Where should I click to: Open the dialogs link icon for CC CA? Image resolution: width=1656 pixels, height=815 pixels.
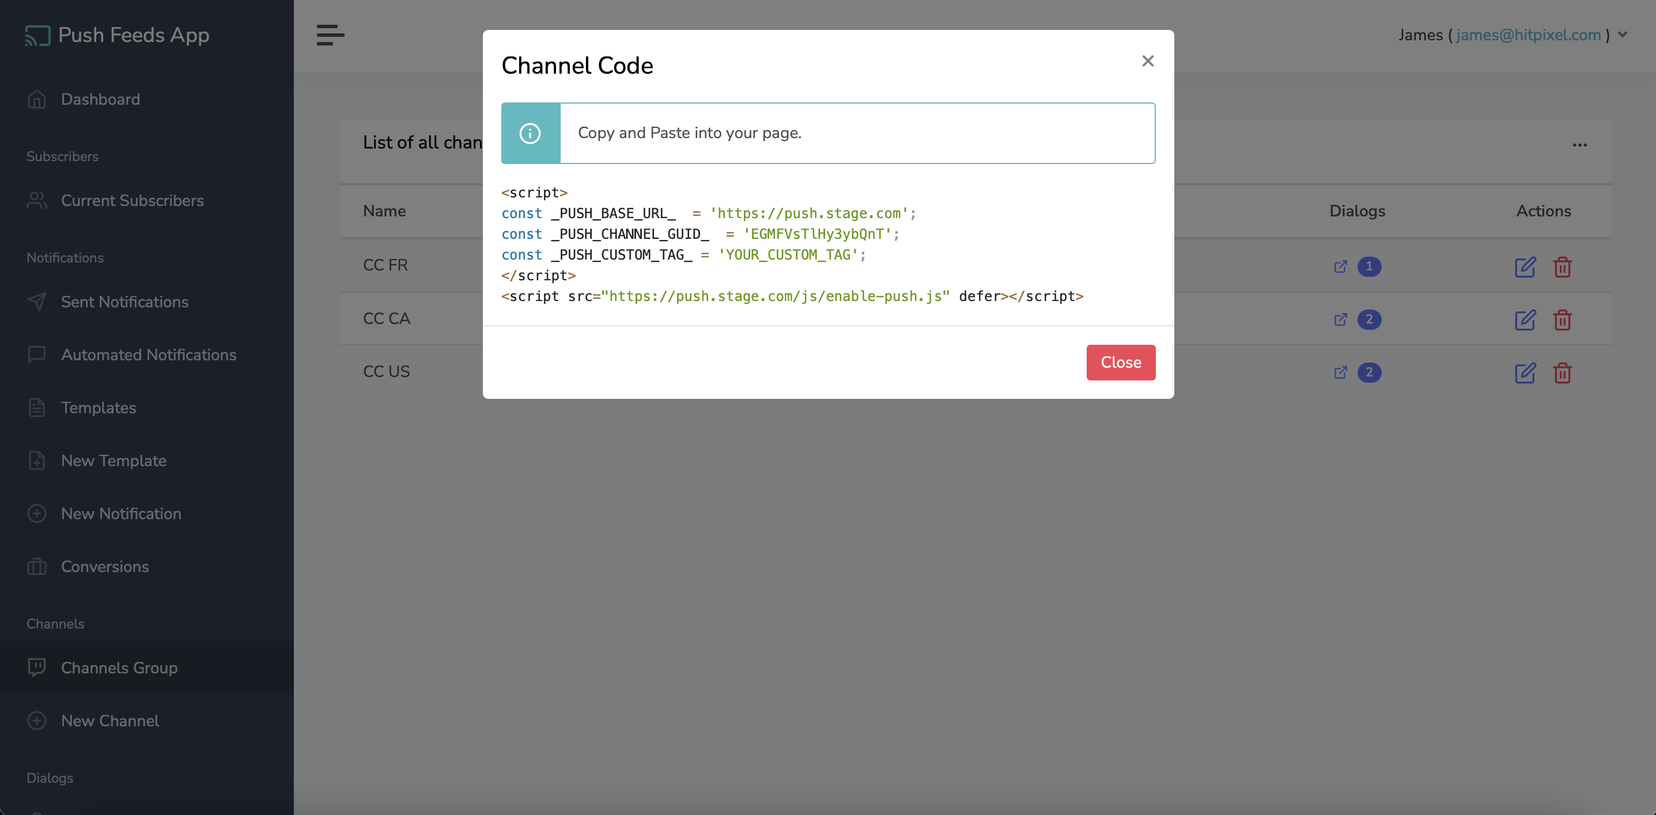tap(1340, 319)
